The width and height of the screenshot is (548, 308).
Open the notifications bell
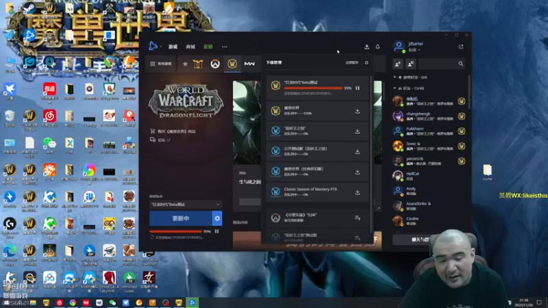[377, 47]
